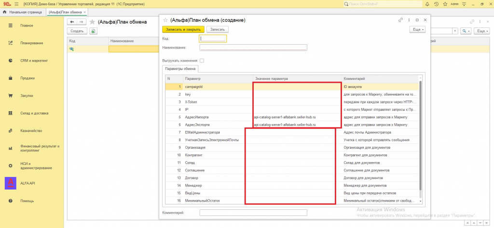Screen dimensions: 494x228
Task: Clear the list search field with X
Action: click(455, 31)
